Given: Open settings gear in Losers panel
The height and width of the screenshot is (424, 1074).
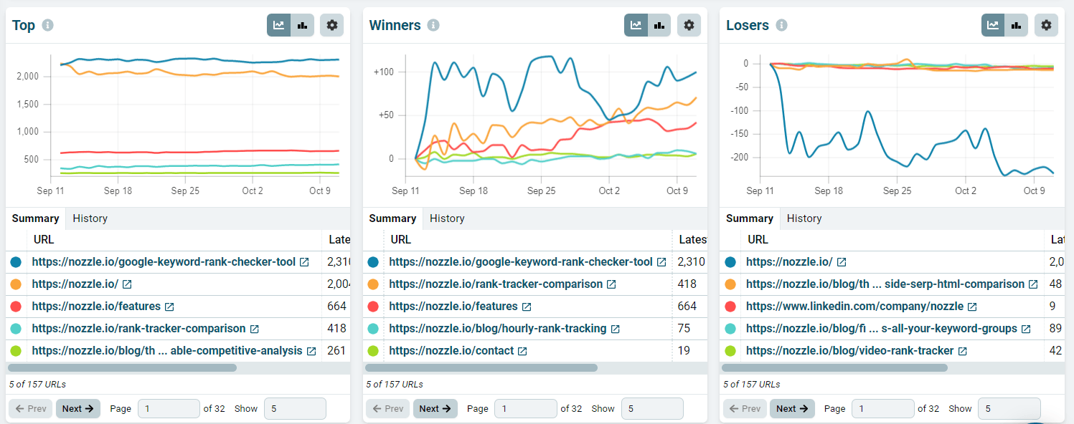Looking at the screenshot, I should pyautogui.click(x=1046, y=25).
